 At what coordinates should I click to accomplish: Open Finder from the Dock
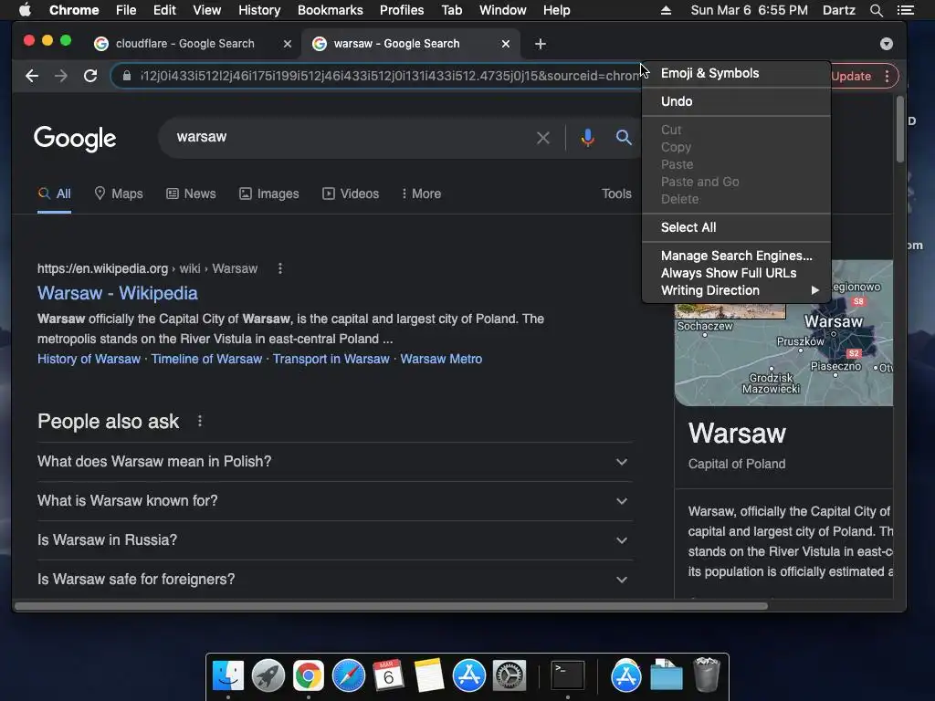pos(228,675)
